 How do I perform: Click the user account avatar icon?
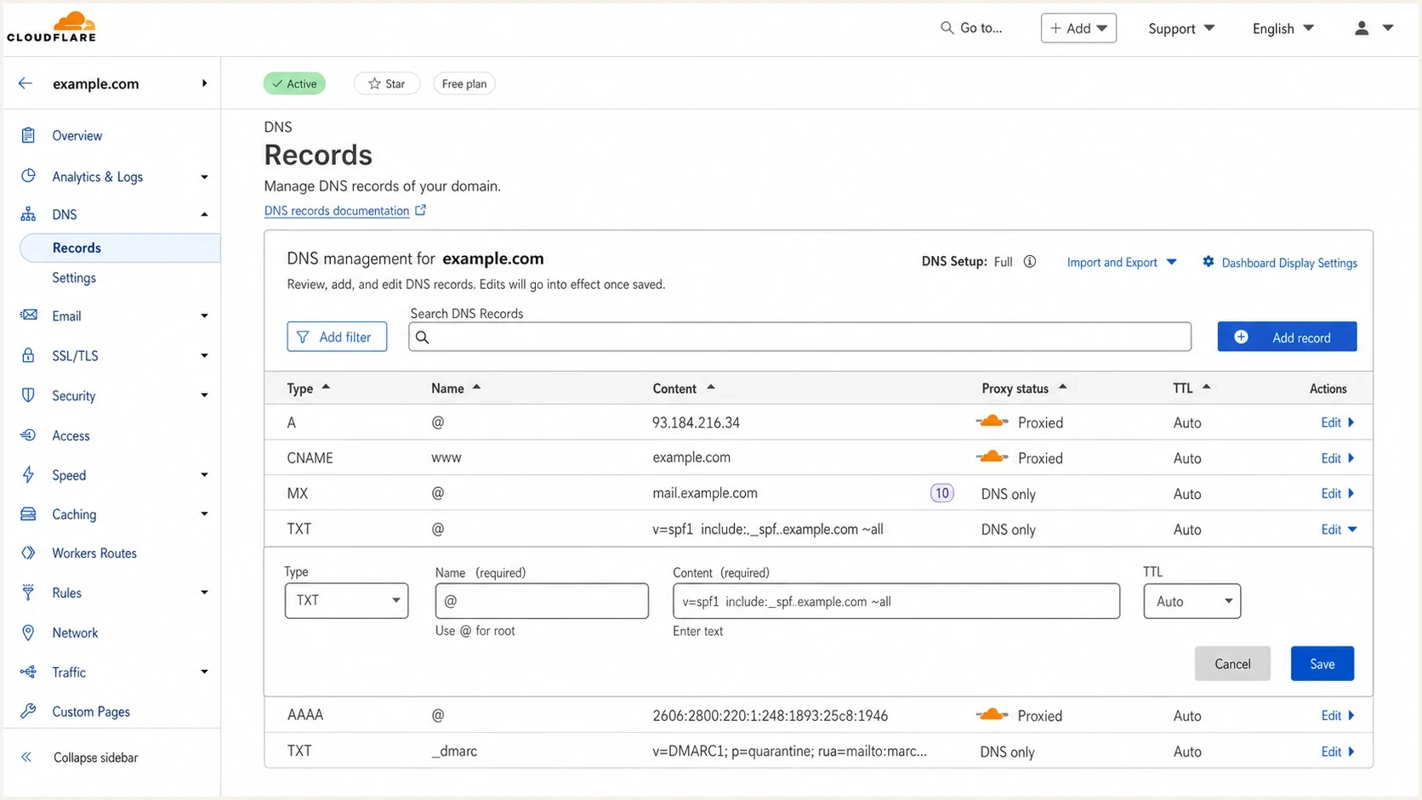1362,28
